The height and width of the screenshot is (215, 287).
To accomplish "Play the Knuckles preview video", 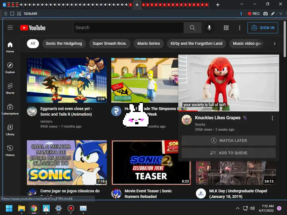I will pos(229,83).
